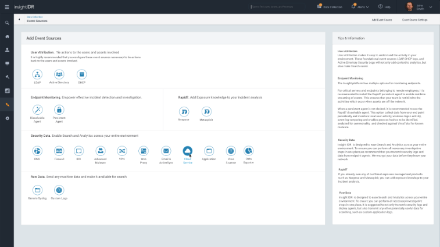Viewport: 440px width, 247px height.
Task: Select the LDAP event source icon
Action: pos(37,74)
